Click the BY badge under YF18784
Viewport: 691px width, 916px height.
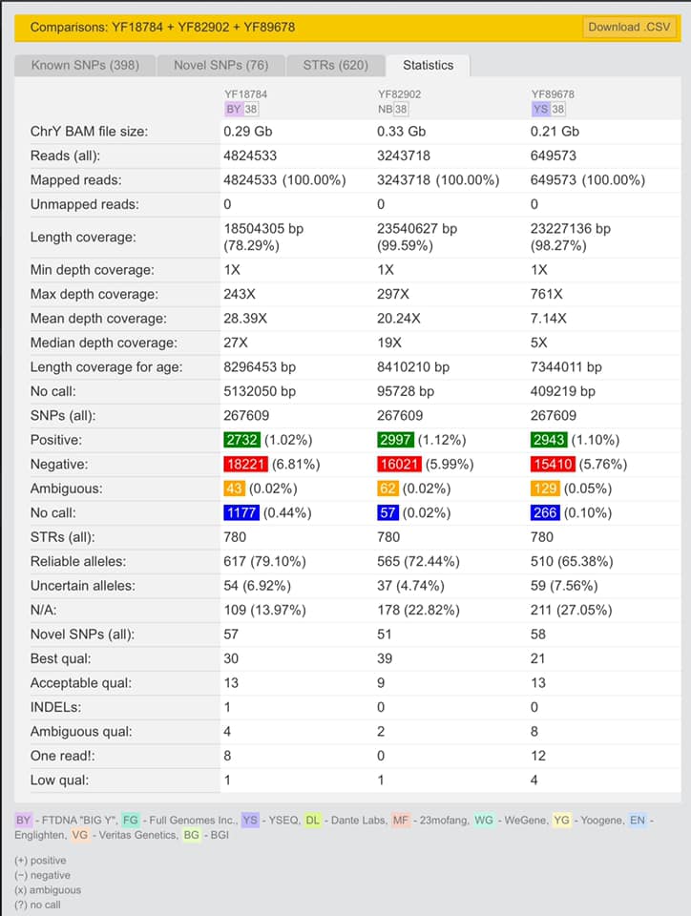click(233, 109)
